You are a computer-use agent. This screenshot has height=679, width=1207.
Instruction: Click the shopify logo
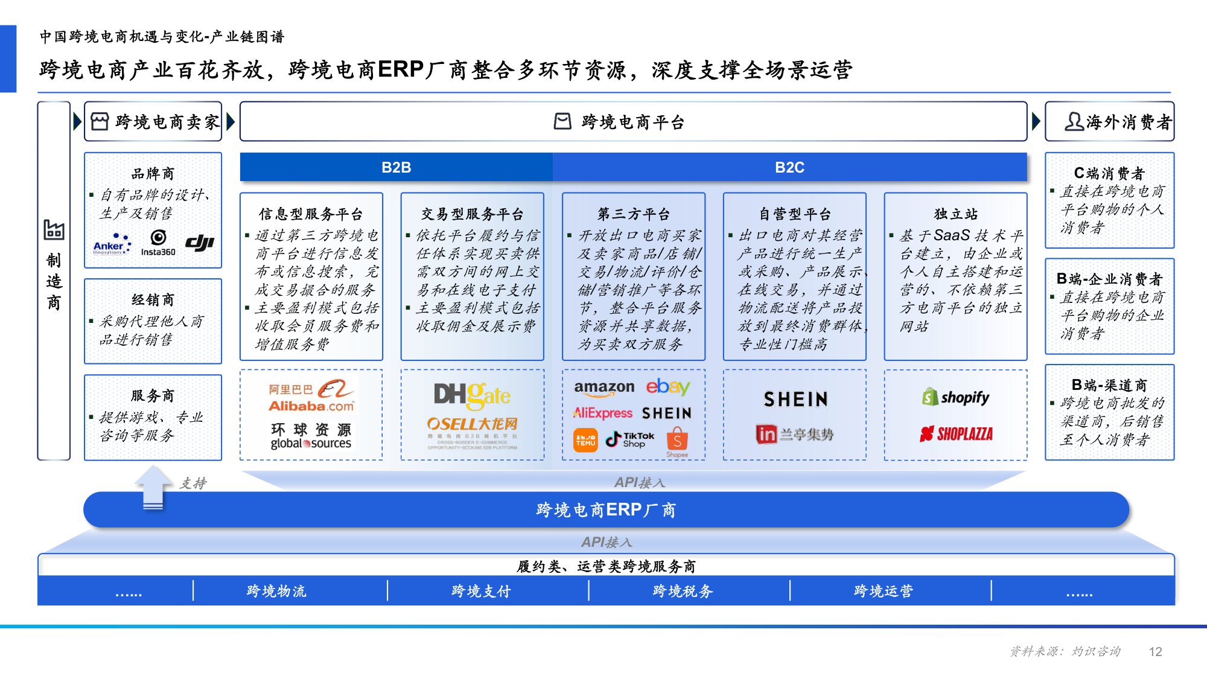click(955, 397)
